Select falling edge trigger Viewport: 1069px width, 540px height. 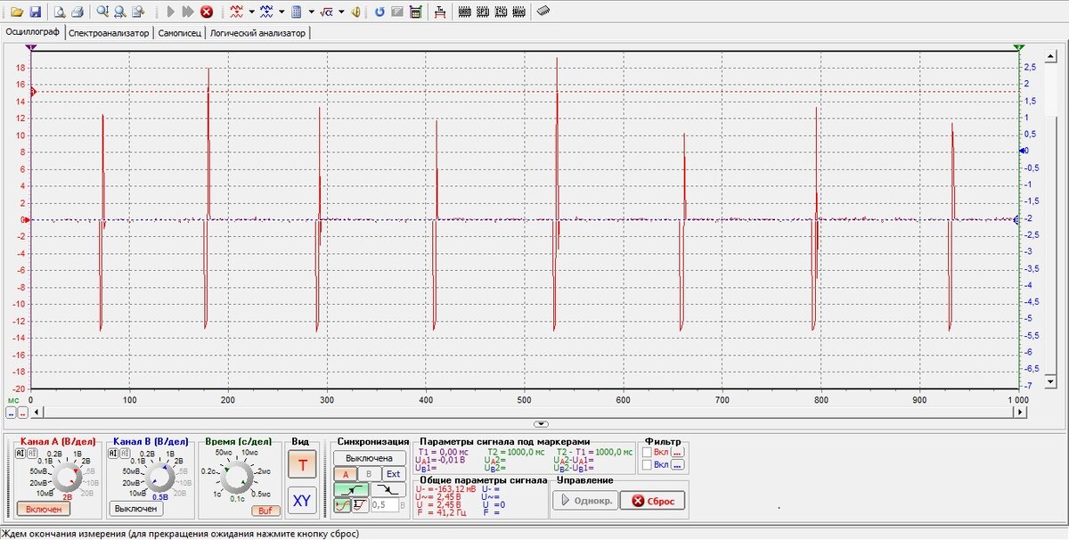[388, 489]
